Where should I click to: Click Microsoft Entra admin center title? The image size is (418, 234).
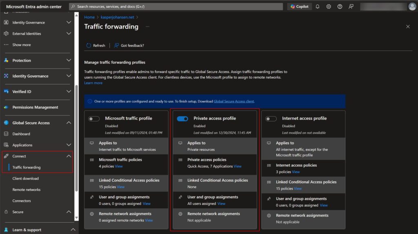pyautogui.click(x=34, y=7)
